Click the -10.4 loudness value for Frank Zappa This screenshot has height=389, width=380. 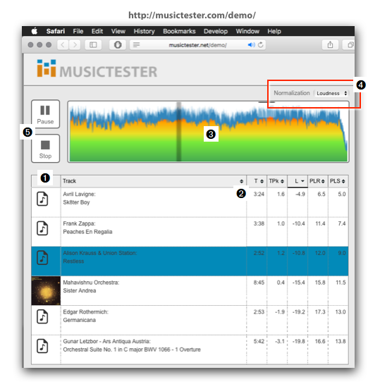click(x=299, y=223)
